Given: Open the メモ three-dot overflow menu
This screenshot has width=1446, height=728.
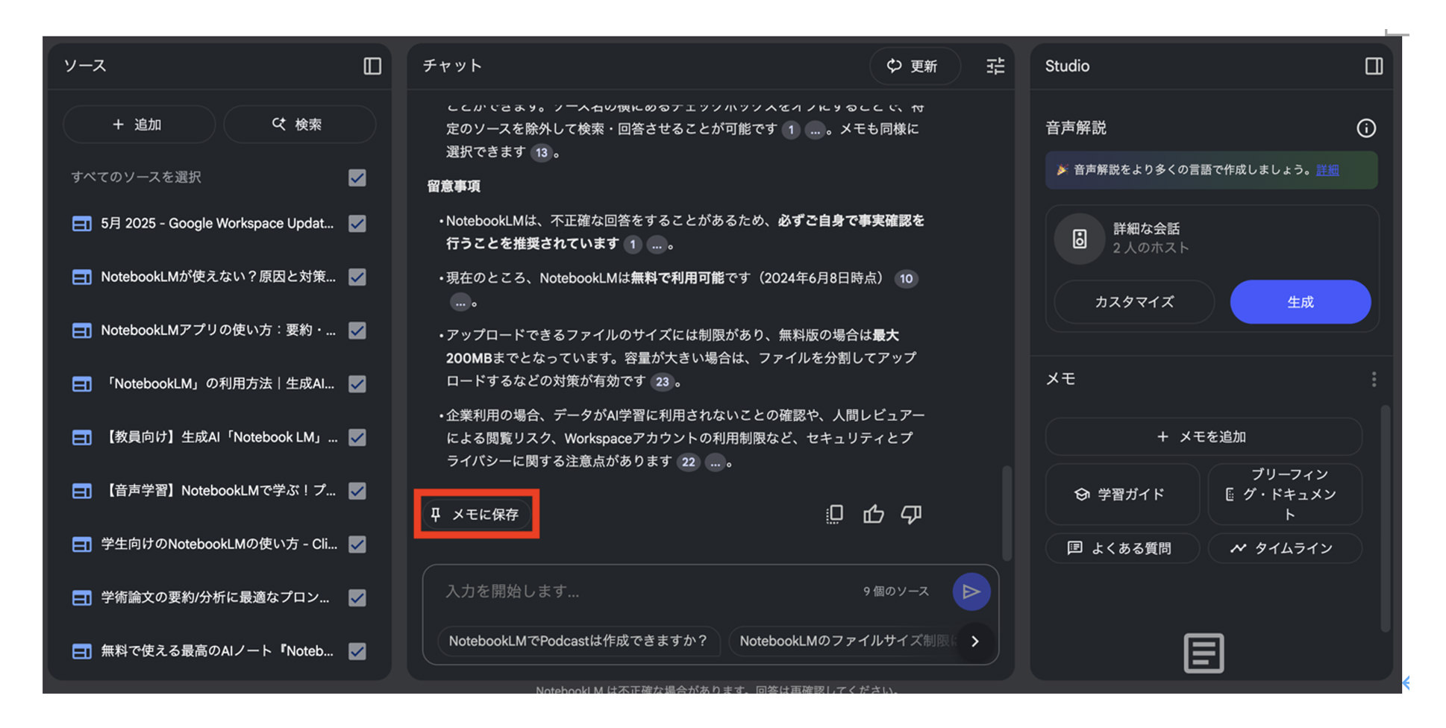Looking at the screenshot, I should (x=1373, y=379).
